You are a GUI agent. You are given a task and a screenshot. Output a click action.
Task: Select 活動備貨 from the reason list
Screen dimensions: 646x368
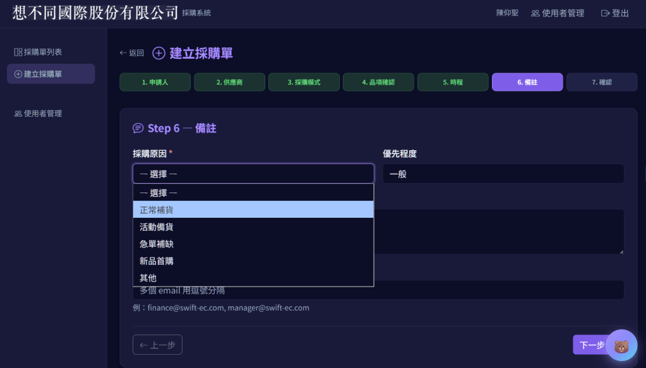click(x=253, y=227)
